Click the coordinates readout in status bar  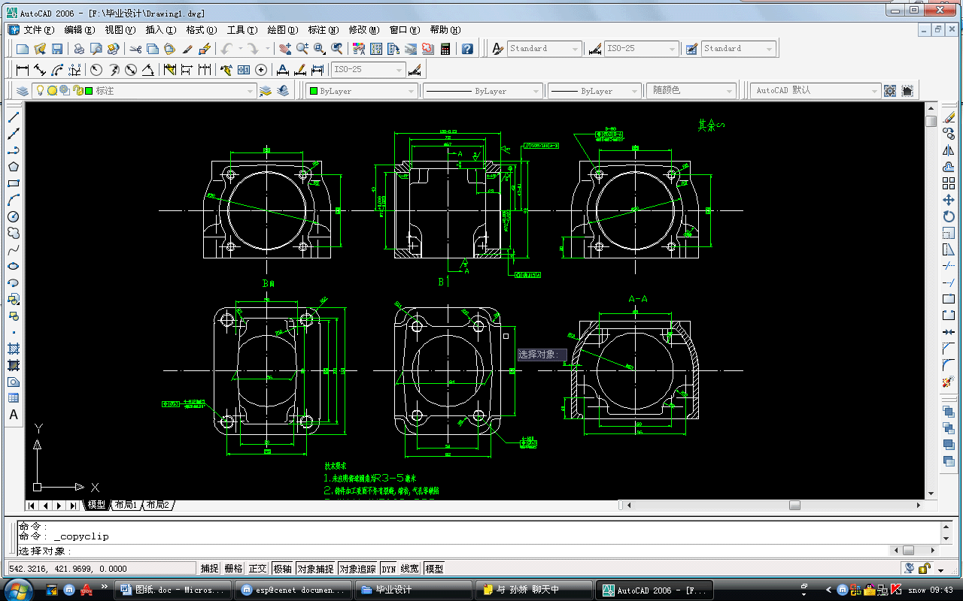[x=101, y=569]
